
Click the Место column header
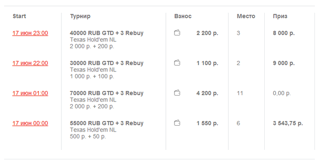click(x=246, y=16)
